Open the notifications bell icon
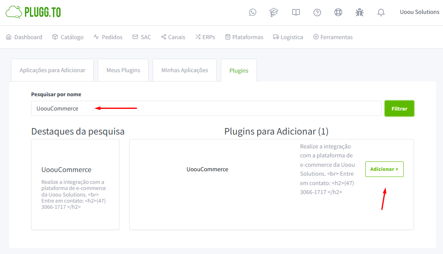The width and height of the screenshot is (443, 254). [x=381, y=12]
